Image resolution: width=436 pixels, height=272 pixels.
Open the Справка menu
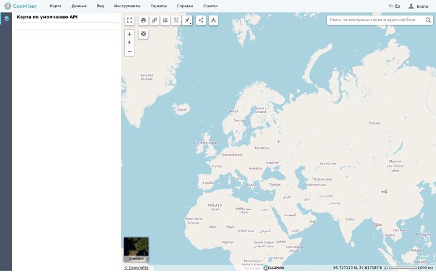185,6
